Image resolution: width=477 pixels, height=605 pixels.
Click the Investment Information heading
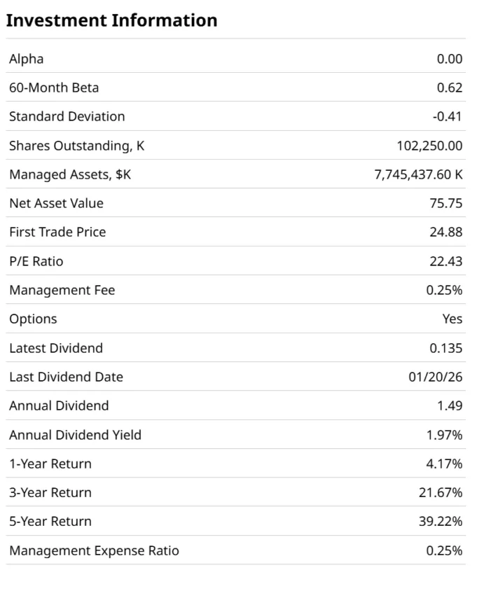(x=111, y=20)
